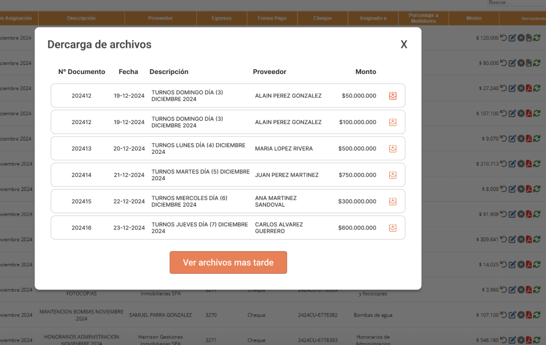
Task: Download the $50.000.000 Alain Perez file
Action: [x=392, y=96]
